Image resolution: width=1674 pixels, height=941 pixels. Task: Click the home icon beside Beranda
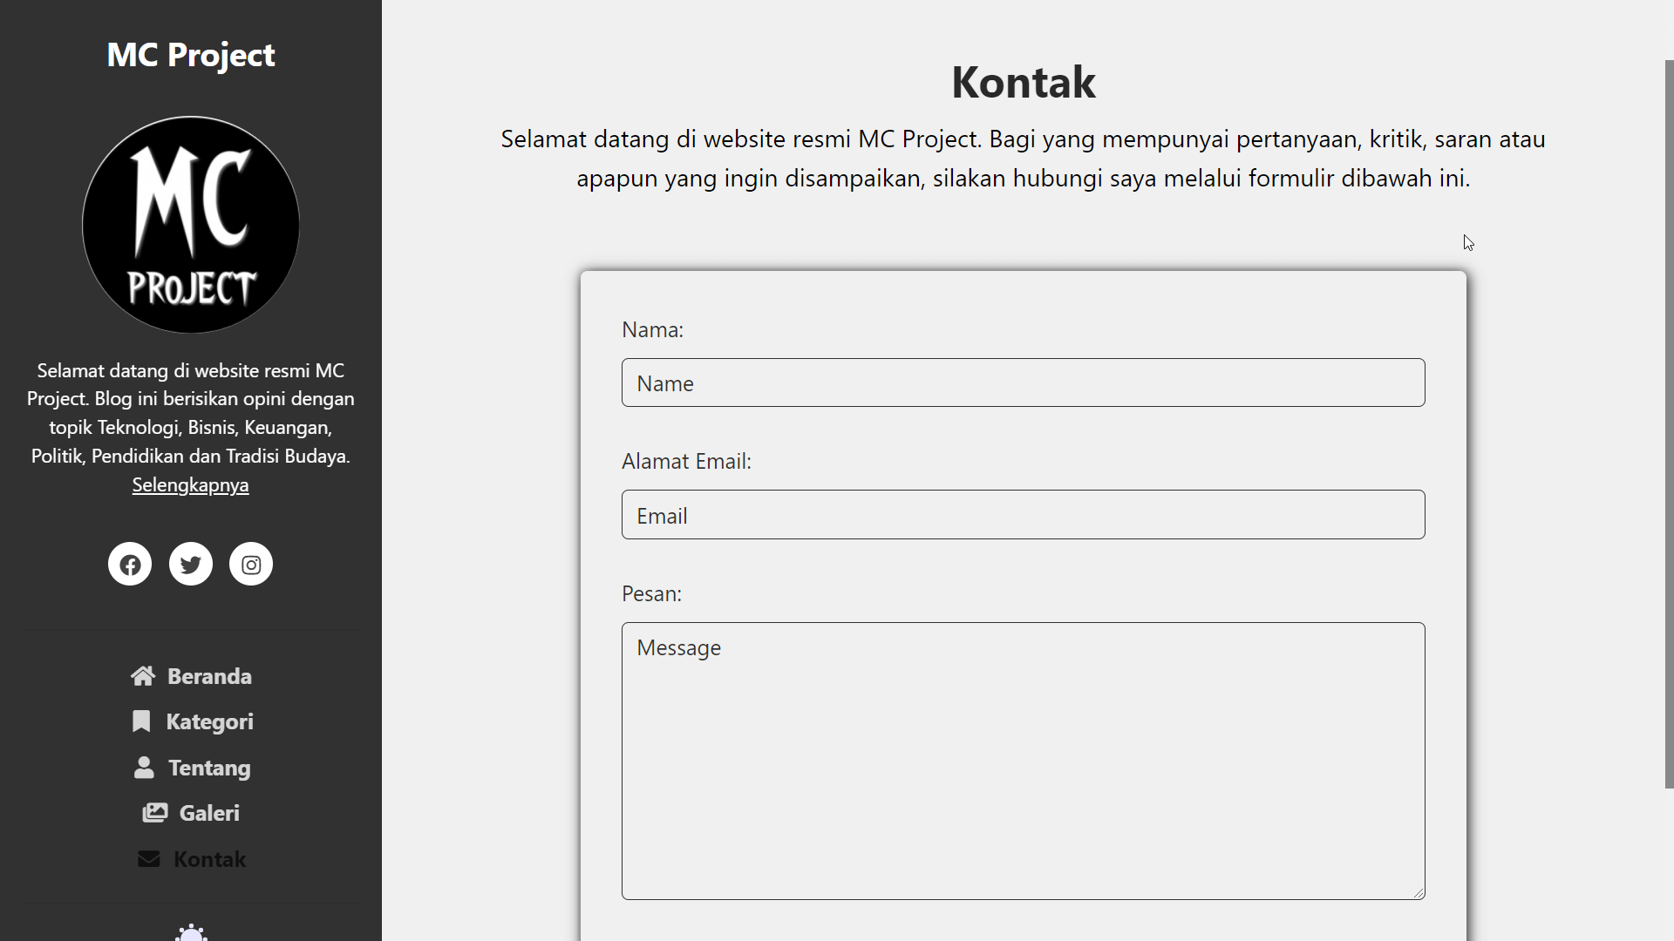142,675
